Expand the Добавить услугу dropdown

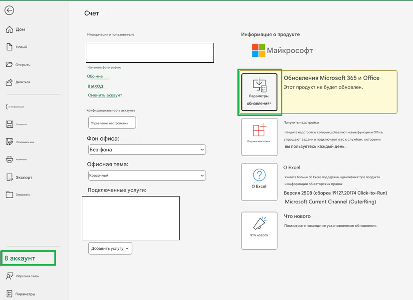pyautogui.click(x=110, y=248)
